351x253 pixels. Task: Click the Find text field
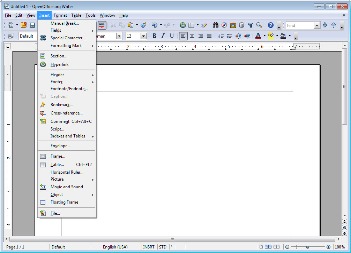[300, 25]
